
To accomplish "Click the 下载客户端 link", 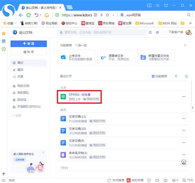I will click(176, 32).
